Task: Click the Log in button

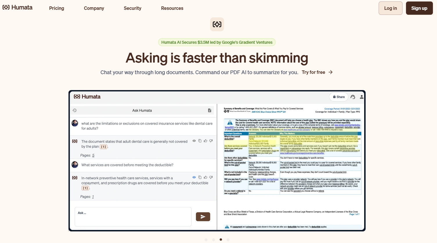Action: 391,8
